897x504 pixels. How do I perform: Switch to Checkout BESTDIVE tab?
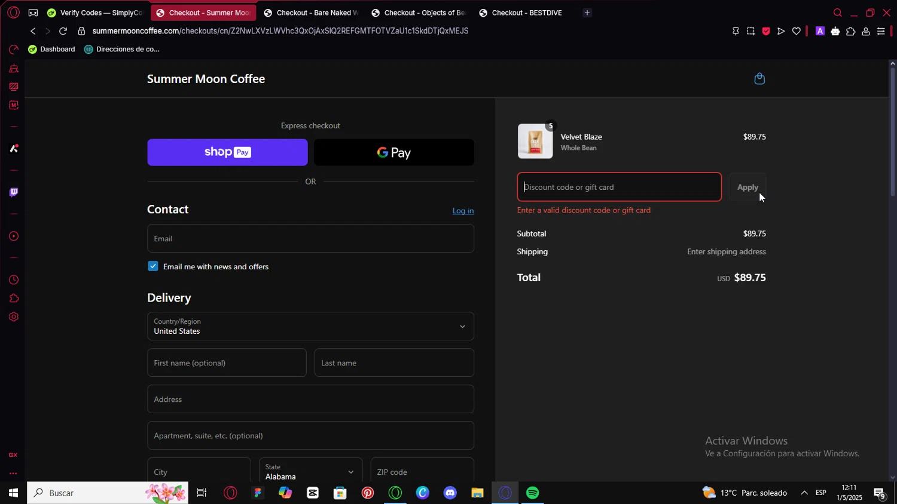[x=526, y=13]
